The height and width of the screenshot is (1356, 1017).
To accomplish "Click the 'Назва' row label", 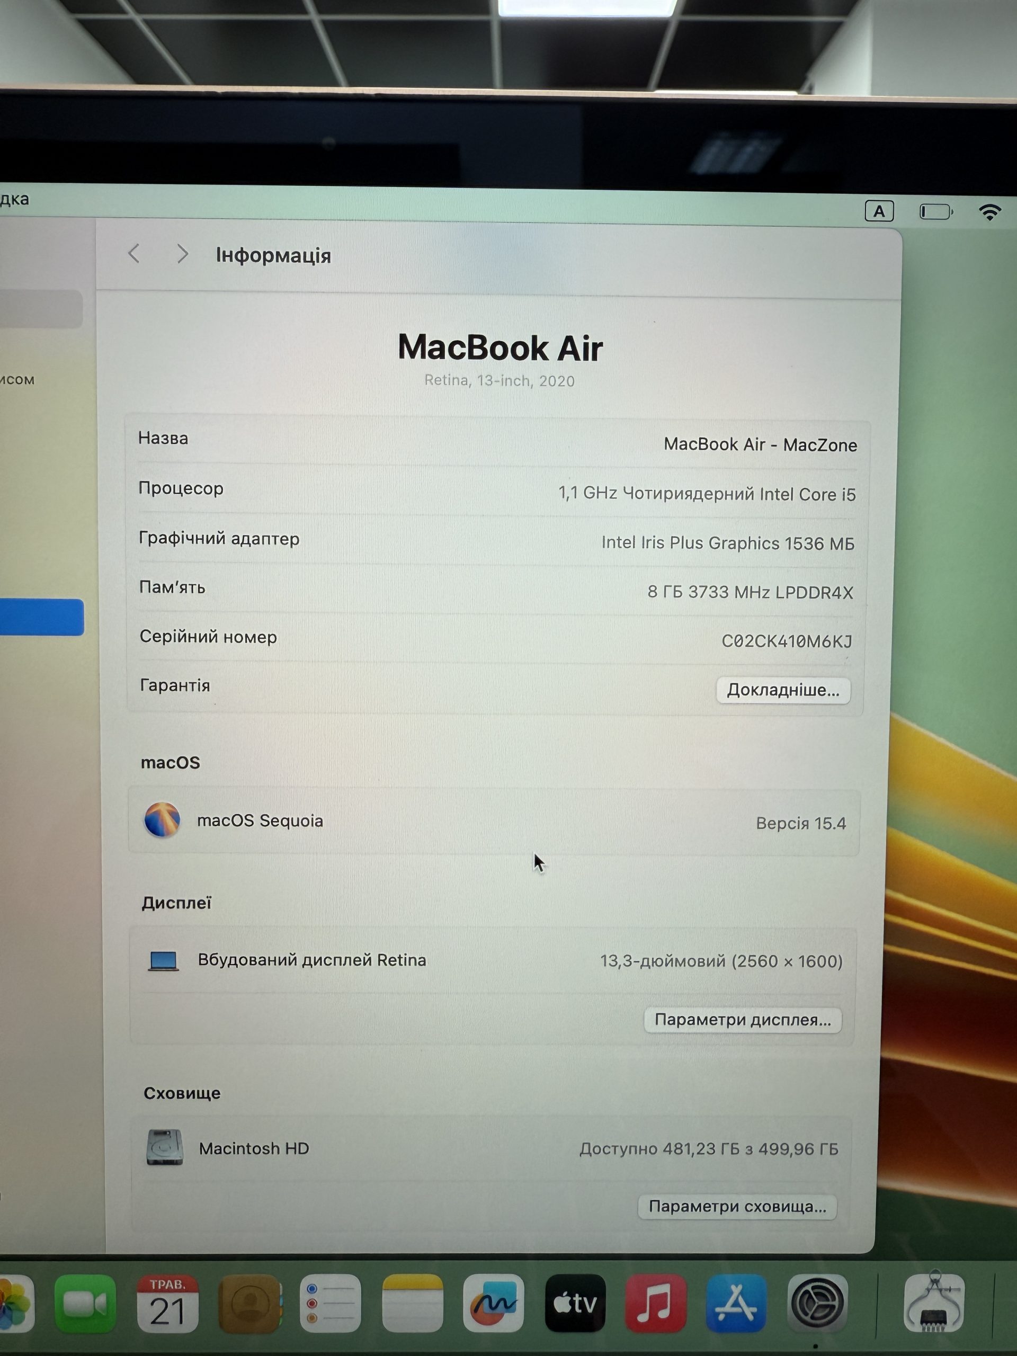I will tap(163, 438).
